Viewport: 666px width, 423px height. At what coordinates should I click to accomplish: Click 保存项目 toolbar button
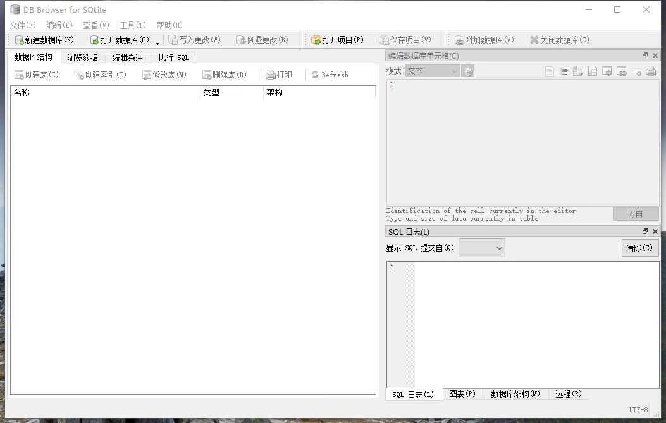coord(405,40)
